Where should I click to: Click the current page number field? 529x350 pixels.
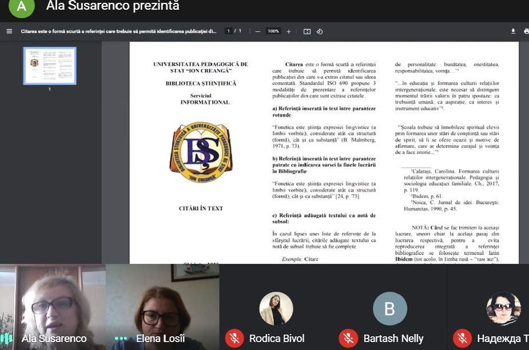(229, 31)
